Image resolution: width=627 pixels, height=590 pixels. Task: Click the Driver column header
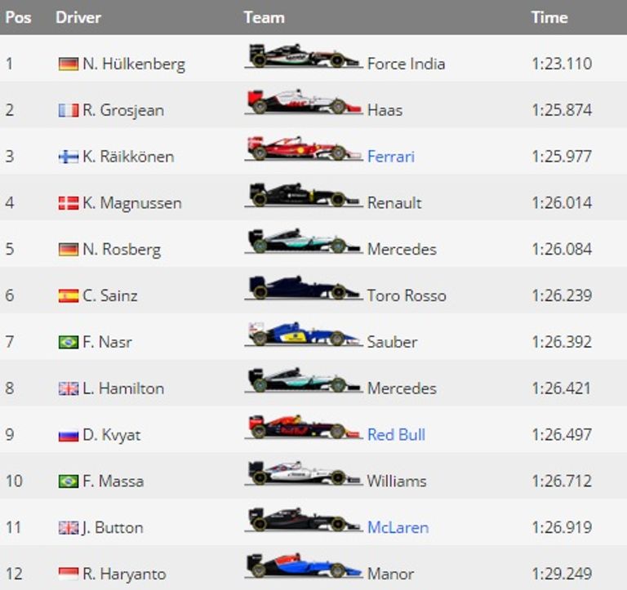(78, 17)
